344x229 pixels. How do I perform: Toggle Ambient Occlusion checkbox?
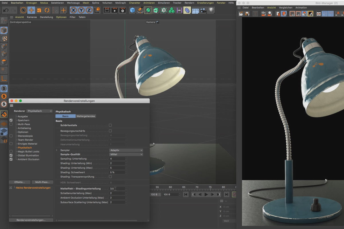click(11, 159)
